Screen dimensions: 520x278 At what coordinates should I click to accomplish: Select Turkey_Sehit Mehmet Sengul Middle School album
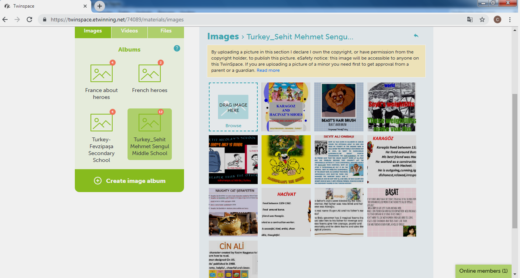(x=150, y=134)
